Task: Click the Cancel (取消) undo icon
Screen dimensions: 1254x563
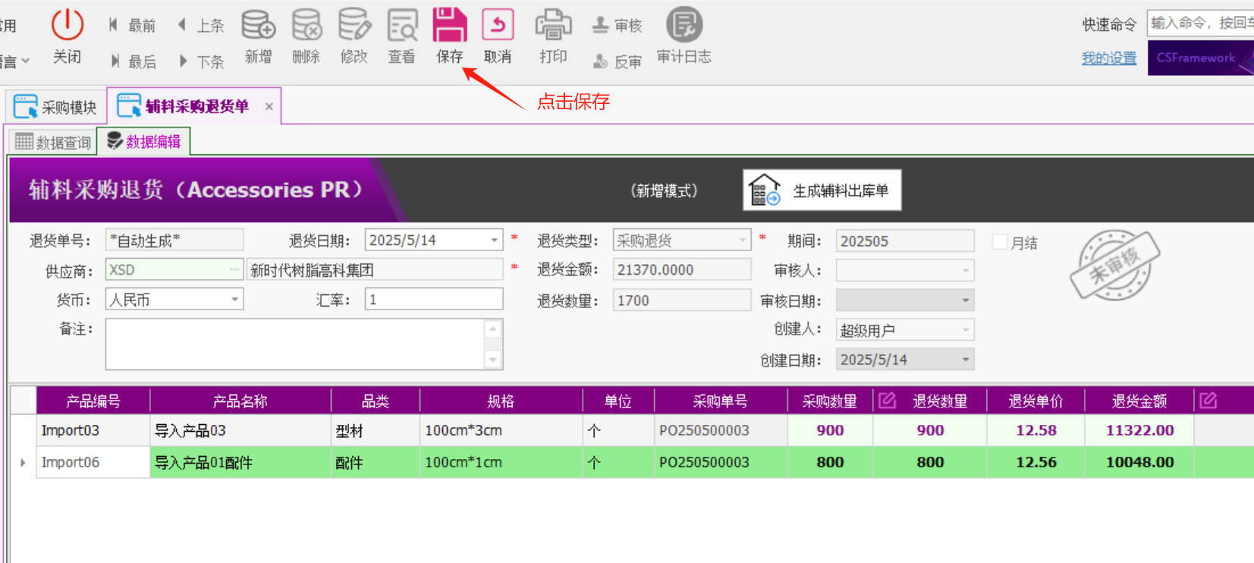Action: point(498,26)
